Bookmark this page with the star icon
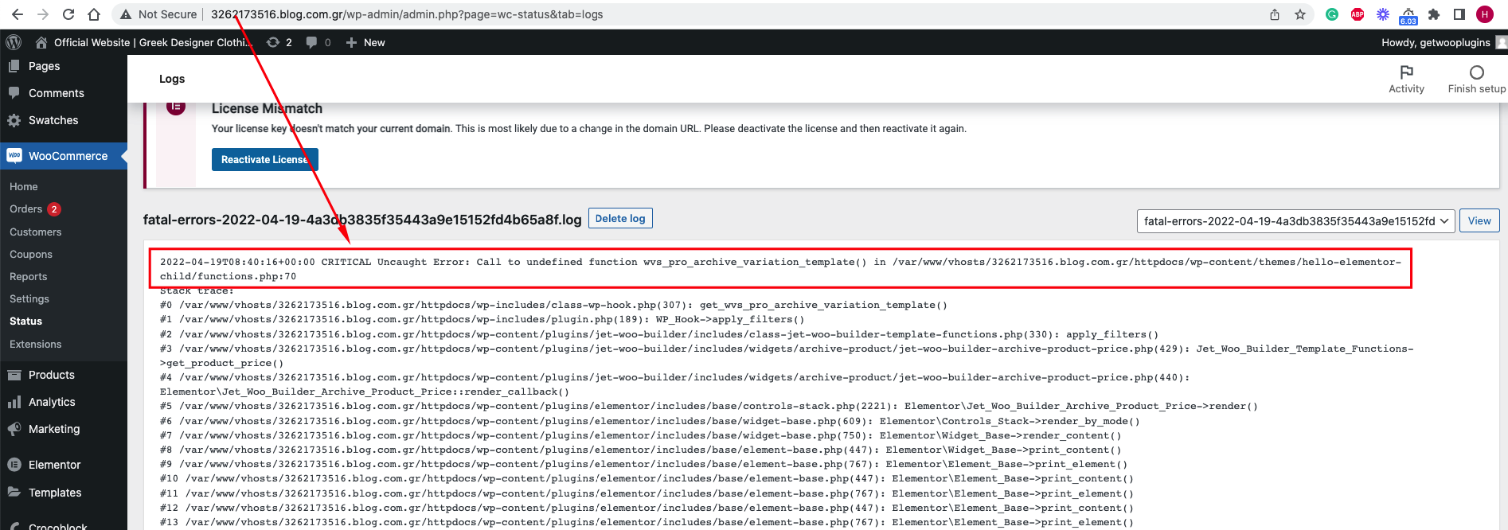 click(x=1300, y=14)
